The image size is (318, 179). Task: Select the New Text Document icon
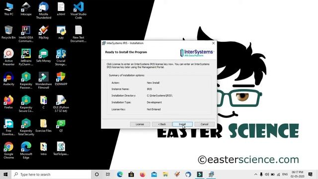coord(79,34)
